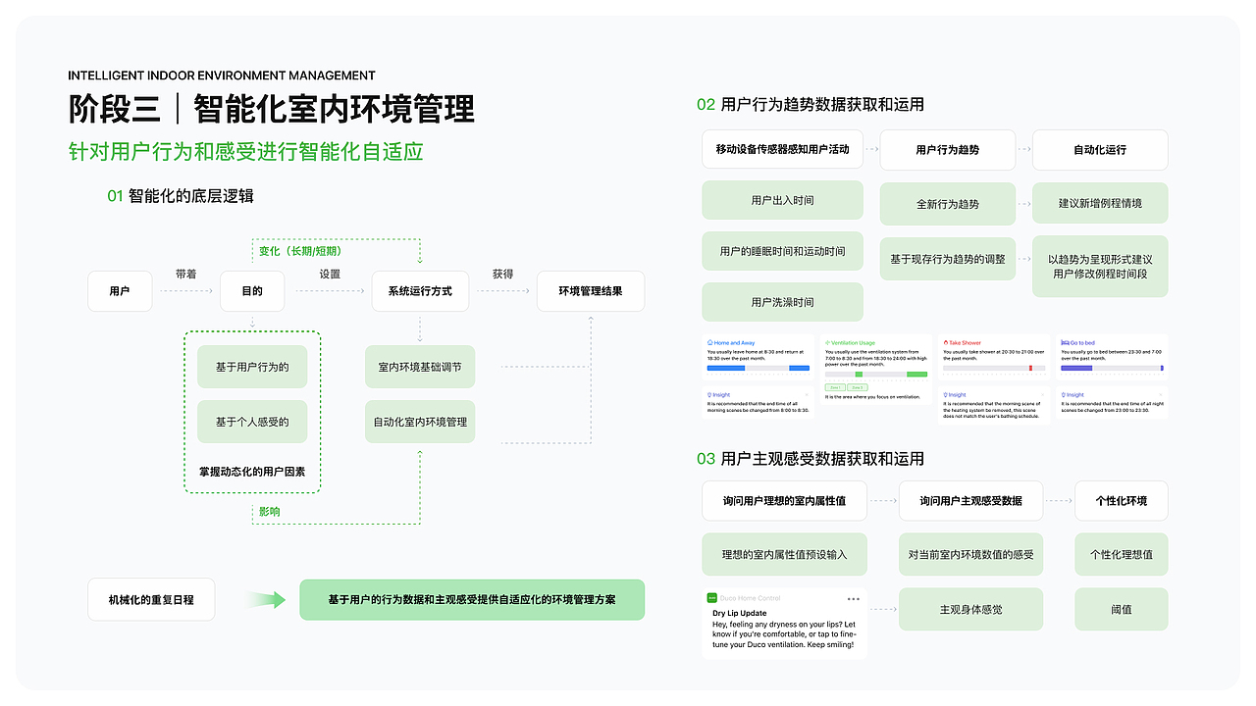The width and height of the screenshot is (1256, 706).
Task: Click the 机械化的重复日程 box
Action: tap(151, 599)
